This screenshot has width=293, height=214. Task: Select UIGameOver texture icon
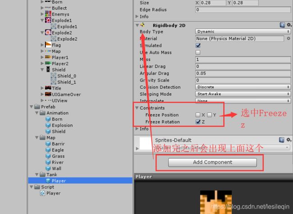[48, 94]
